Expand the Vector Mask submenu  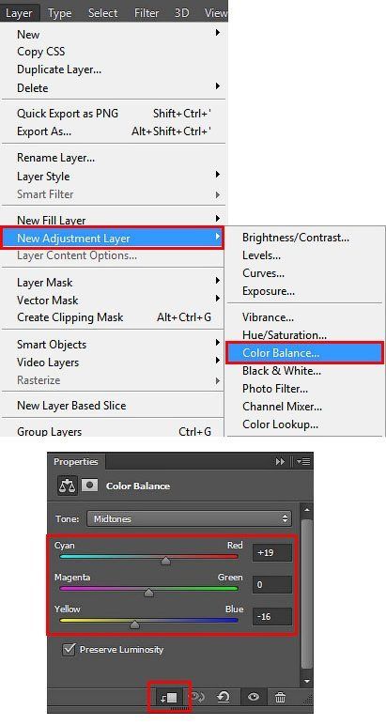(x=217, y=299)
